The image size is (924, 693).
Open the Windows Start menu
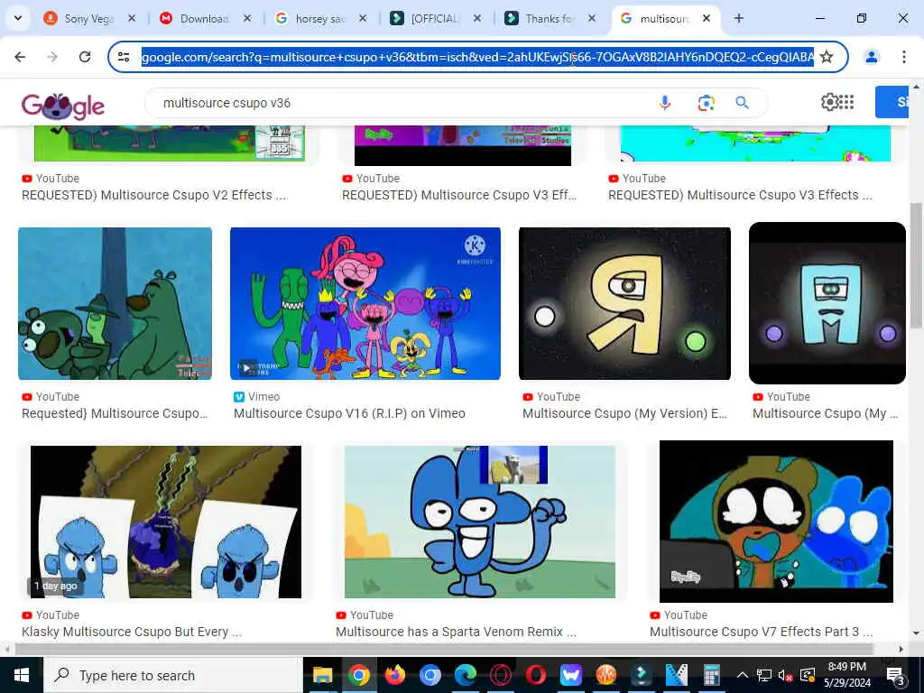tap(22, 675)
